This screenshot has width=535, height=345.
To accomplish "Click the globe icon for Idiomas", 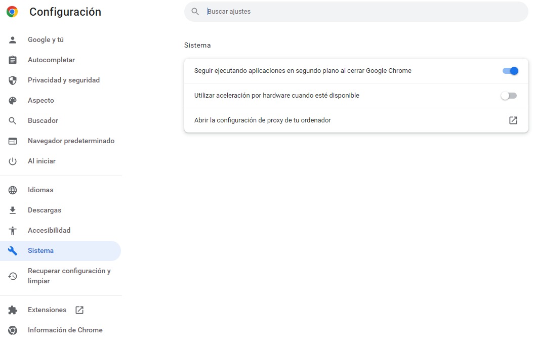I will 13,190.
